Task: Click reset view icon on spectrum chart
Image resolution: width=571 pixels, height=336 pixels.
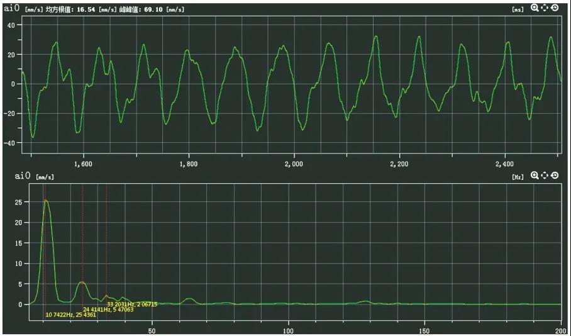Action: click(555, 176)
